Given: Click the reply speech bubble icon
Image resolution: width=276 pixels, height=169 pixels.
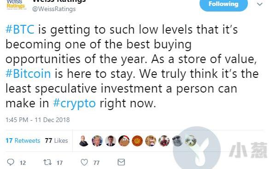Looking at the screenshot, I should 11,162.
